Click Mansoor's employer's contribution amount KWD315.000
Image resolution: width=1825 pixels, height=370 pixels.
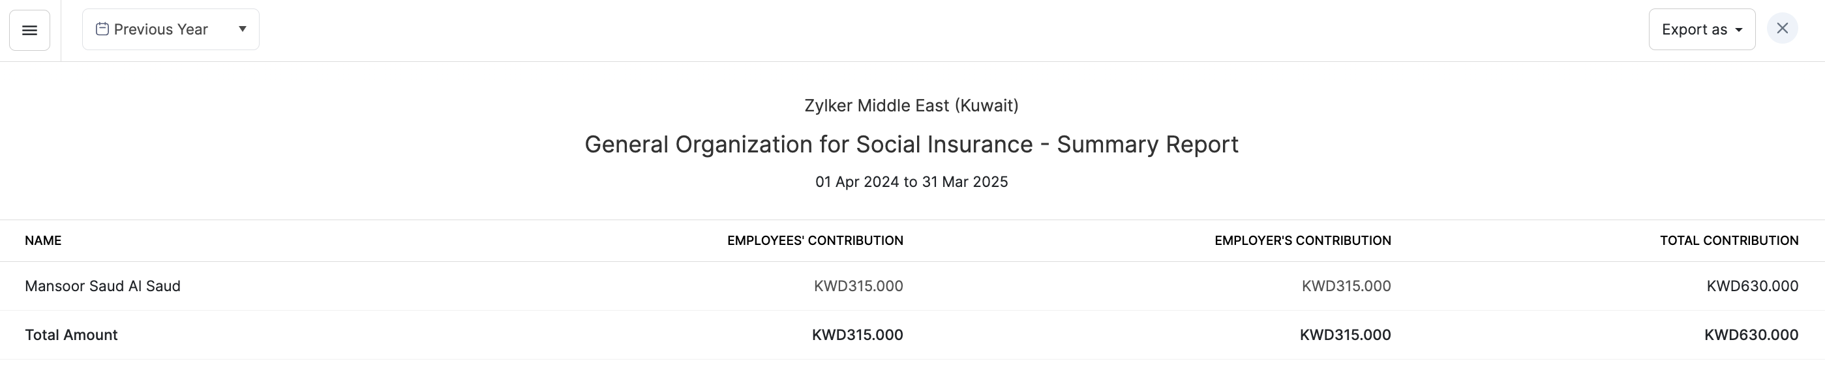click(x=1346, y=286)
